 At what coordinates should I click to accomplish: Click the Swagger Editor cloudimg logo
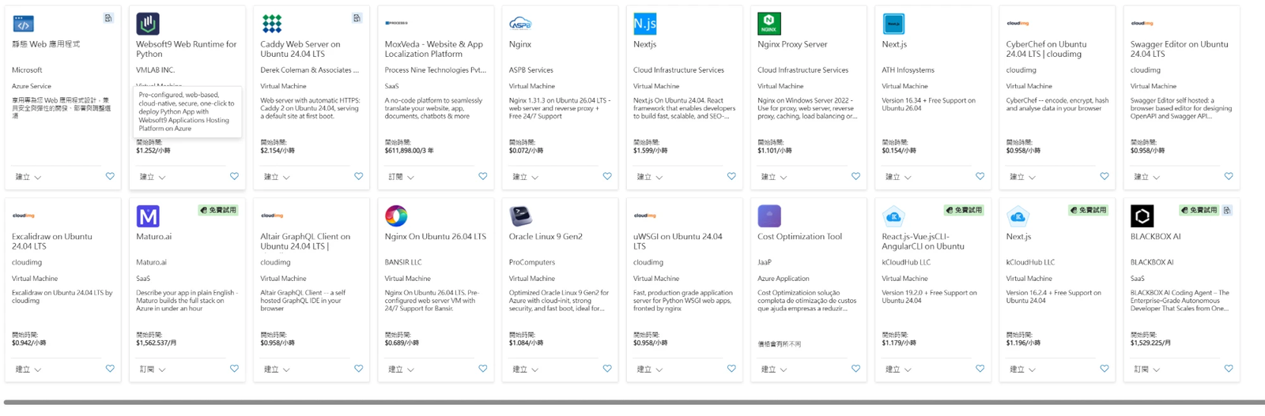[1142, 23]
